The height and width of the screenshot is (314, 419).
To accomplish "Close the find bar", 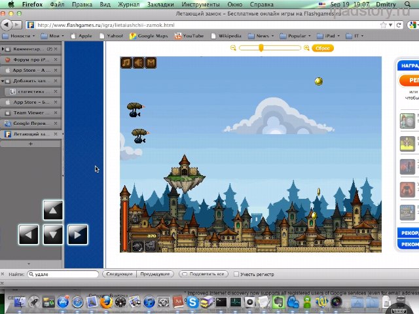I will coord(3,274).
